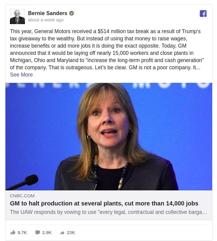
Task: Open the Bernie Sanders page name link
Action: point(47,13)
